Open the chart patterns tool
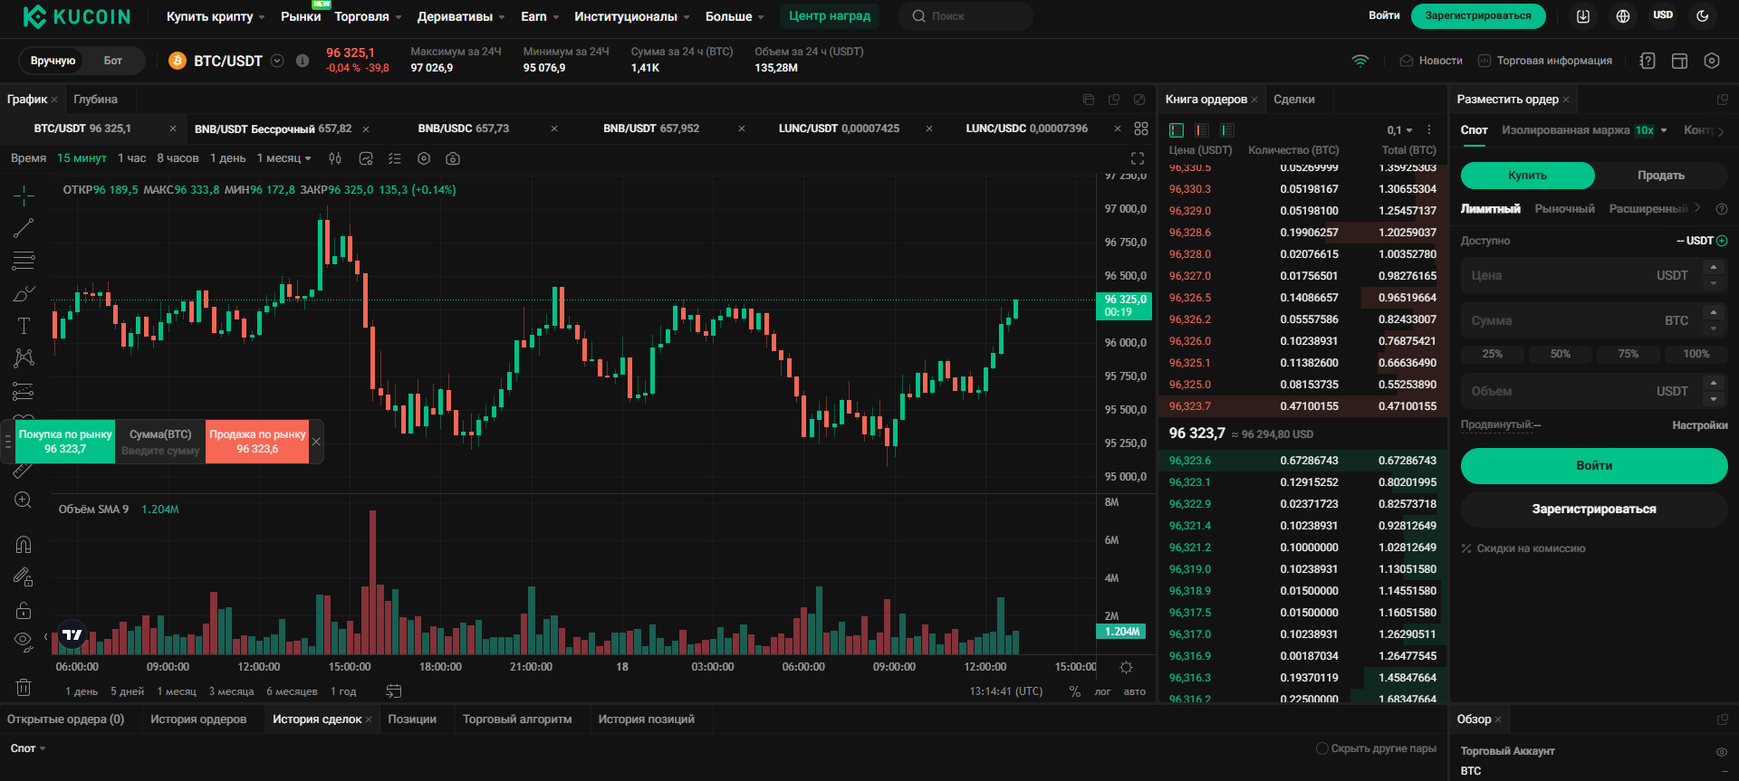 24,358
